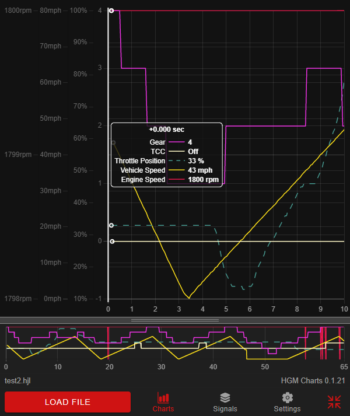Click the divider handle above the overview strip
Image resolution: width=350 pixels, height=416 pixels.
coord(175,320)
